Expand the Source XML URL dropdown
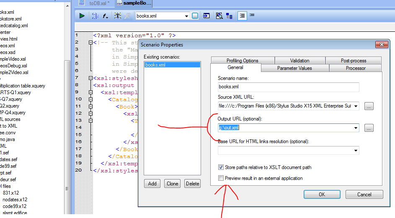Screen dimensions: 395x218 click(x=356, y=106)
